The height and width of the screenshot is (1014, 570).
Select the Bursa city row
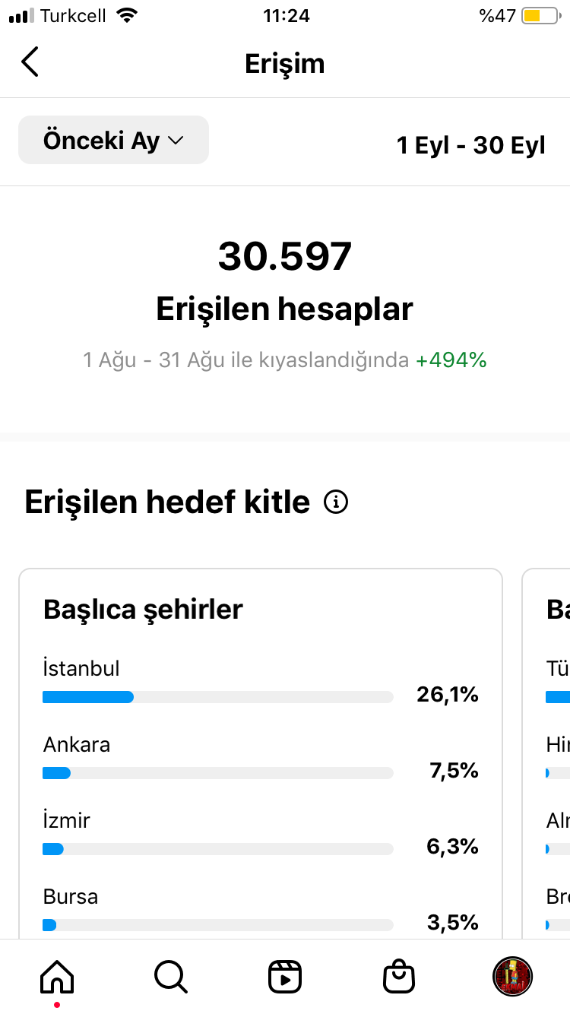(261, 911)
